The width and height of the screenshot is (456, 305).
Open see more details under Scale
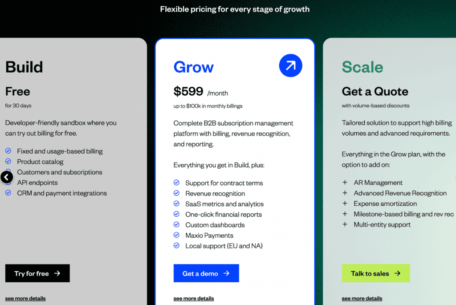pyautogui.click(x=362, y=298)
